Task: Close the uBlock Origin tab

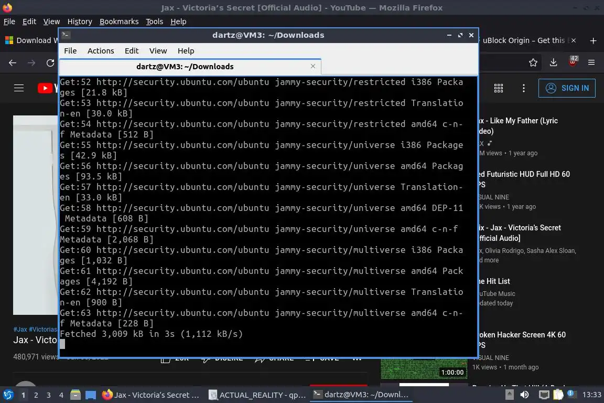Action: 574,40
